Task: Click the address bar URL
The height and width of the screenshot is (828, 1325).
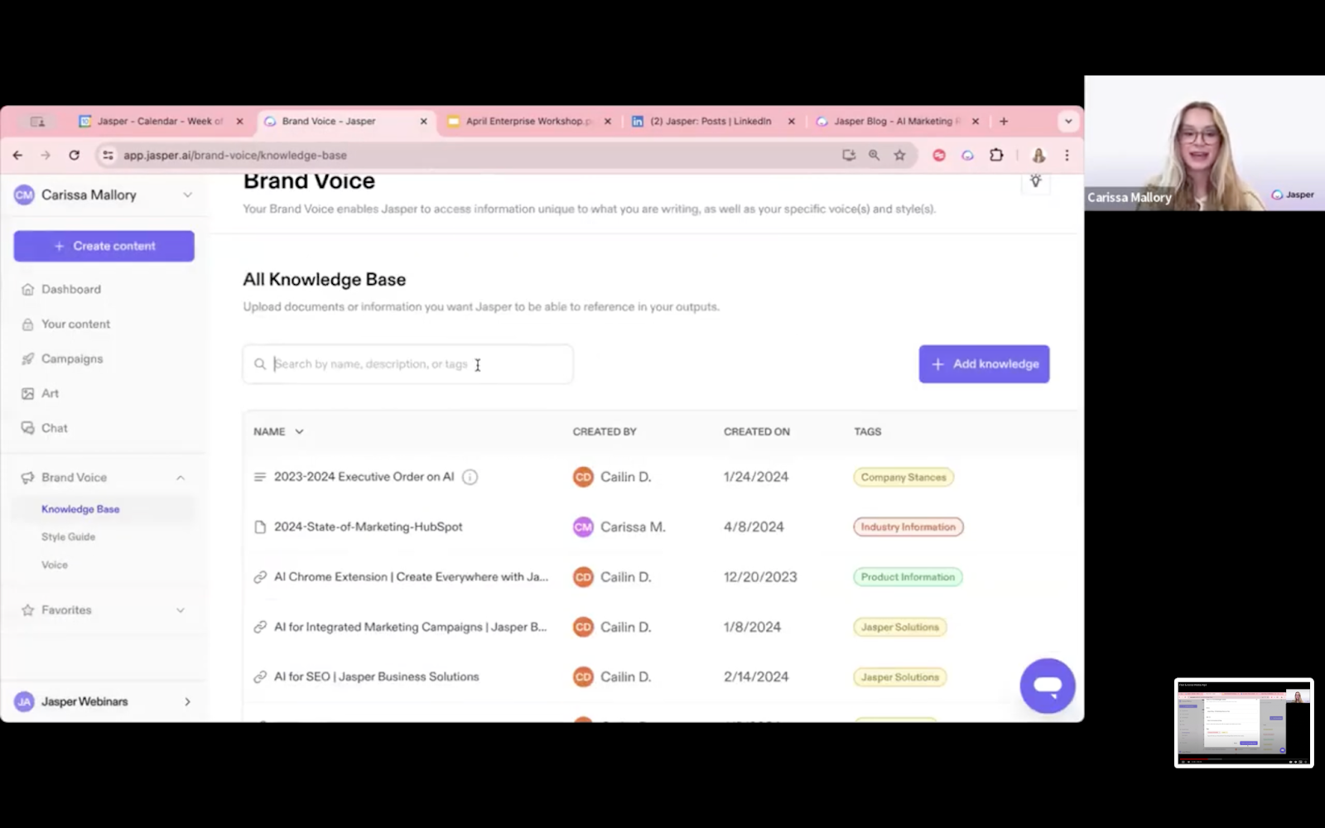Action: 235,155
